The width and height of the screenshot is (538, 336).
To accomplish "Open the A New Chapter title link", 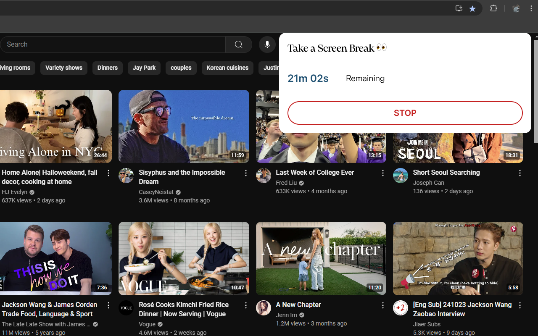I will click(298, 304).
